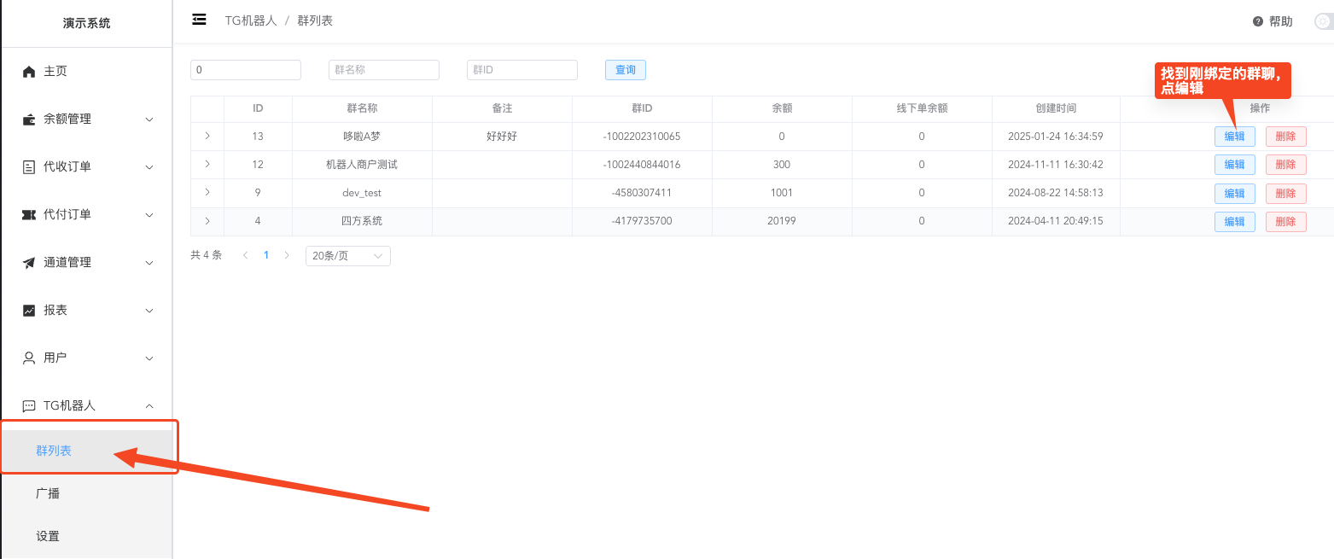This screenshot has height=559, width=1334.
Task: Open the 帮助 help icon at top right
Action: (1260, 21)
